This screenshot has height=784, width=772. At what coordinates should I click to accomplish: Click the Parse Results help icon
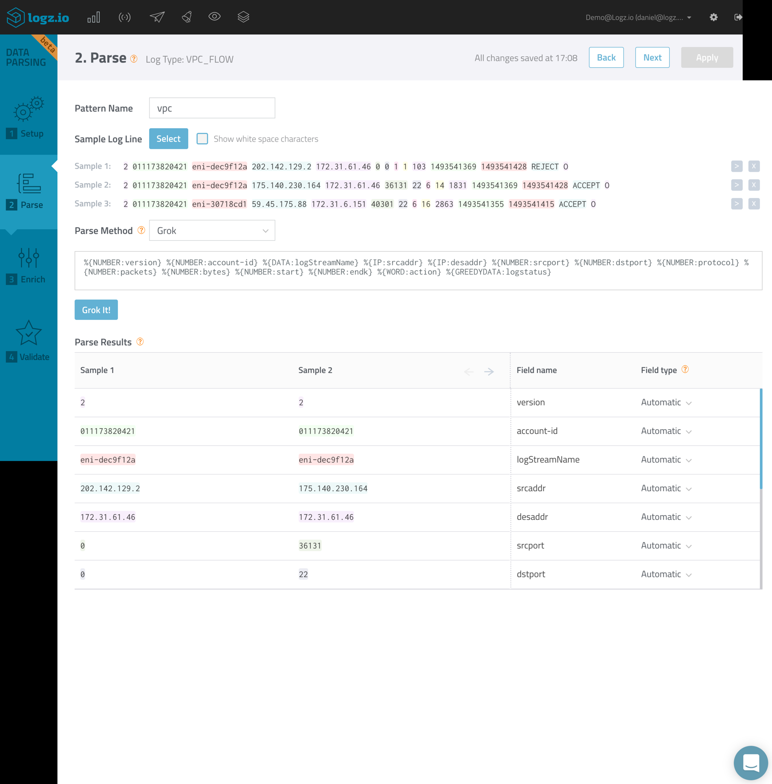pos(140,342)
